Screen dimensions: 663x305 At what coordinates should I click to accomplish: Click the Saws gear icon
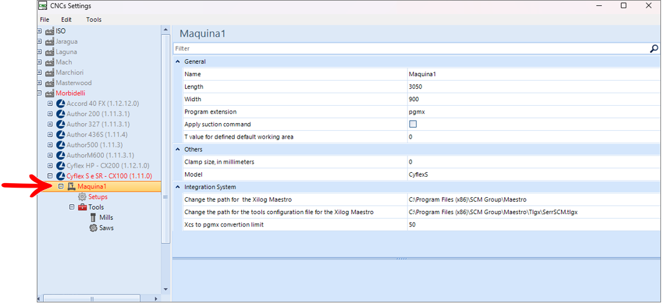click(94, 228)
